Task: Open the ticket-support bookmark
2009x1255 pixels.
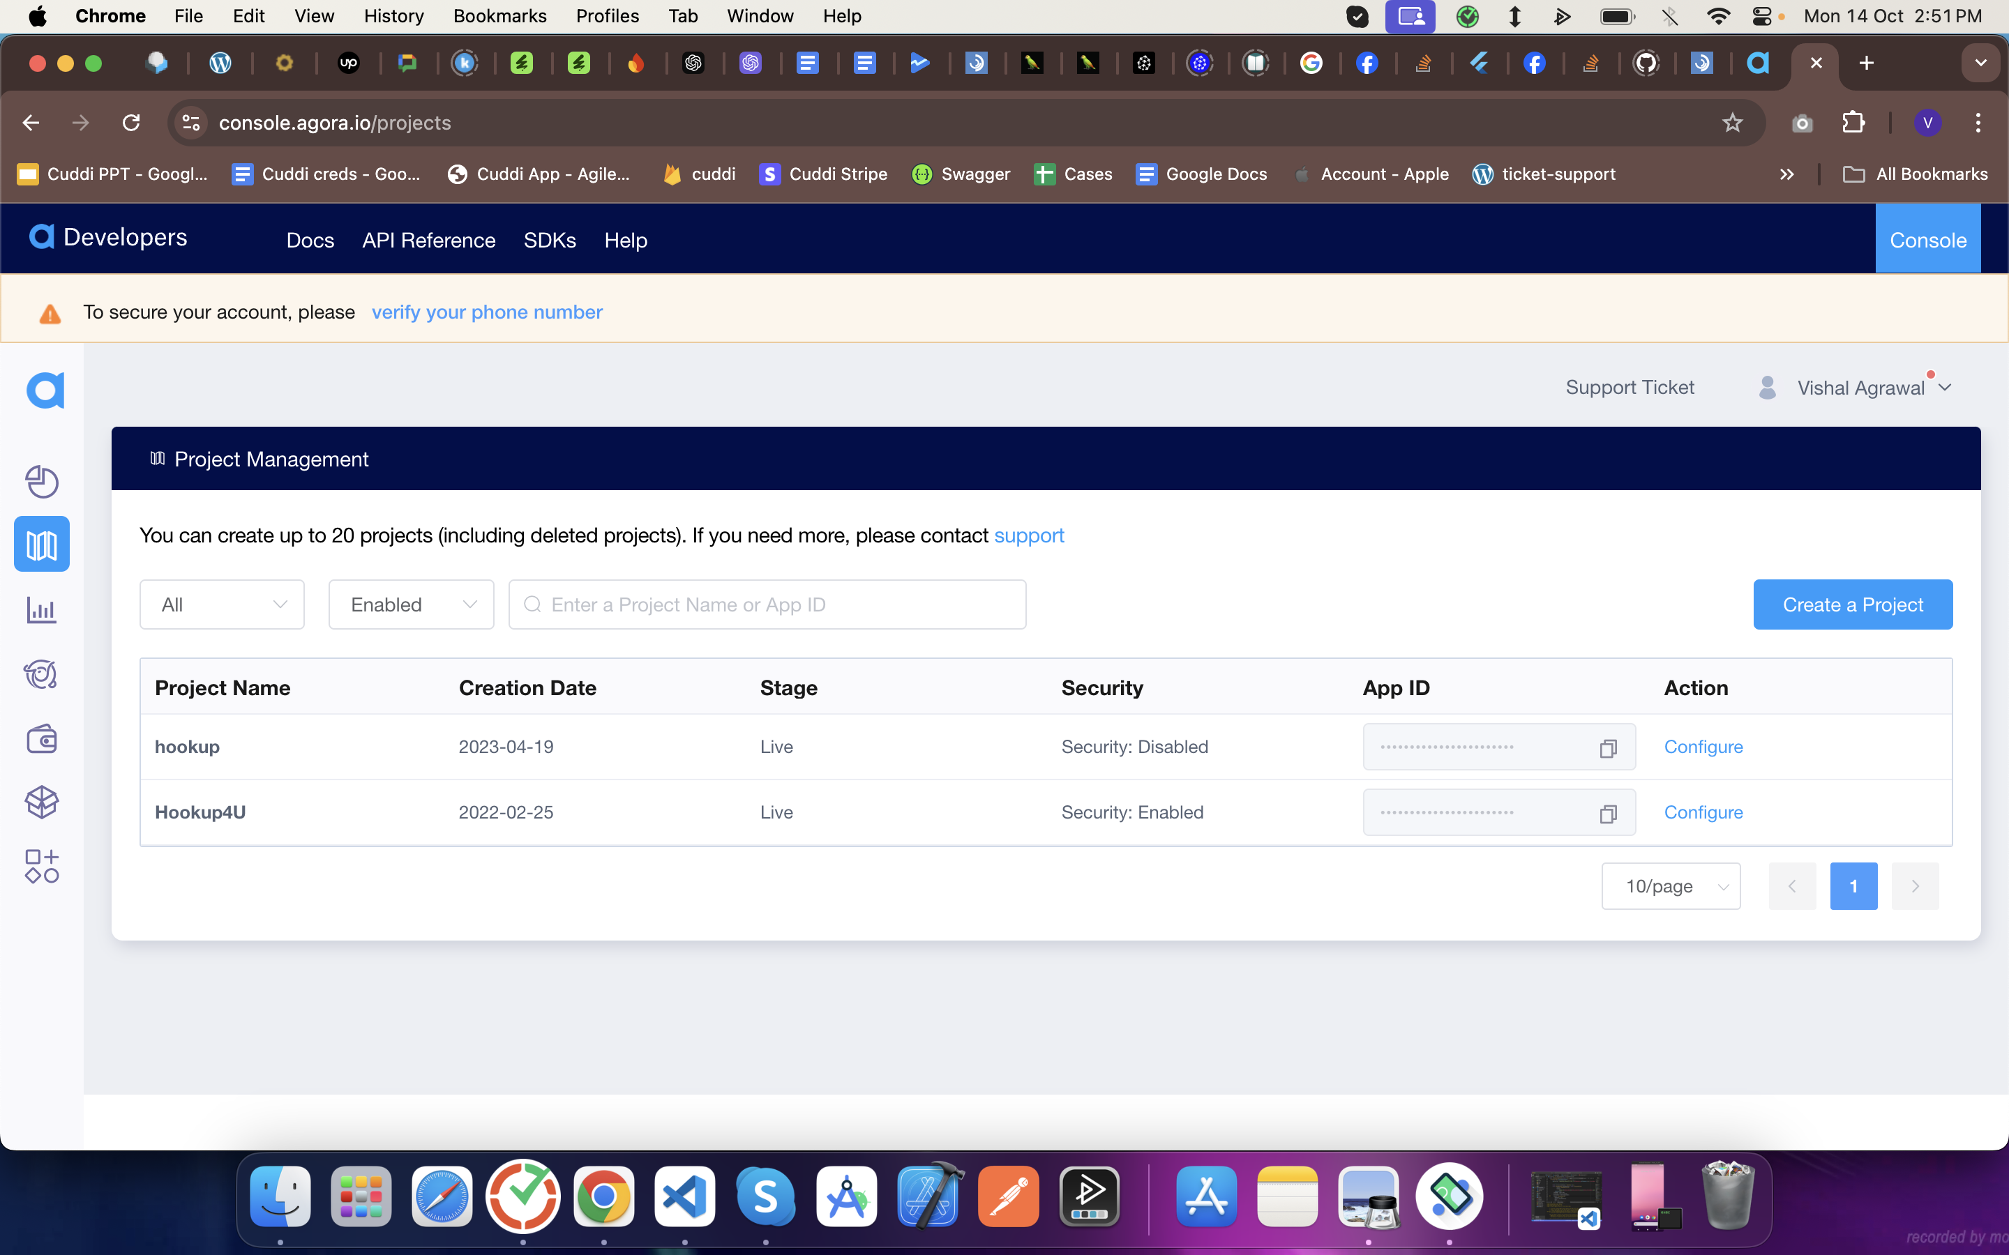Action: point(1543,174)
